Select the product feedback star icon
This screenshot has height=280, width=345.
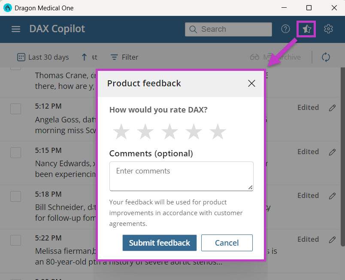coord(306,29)
